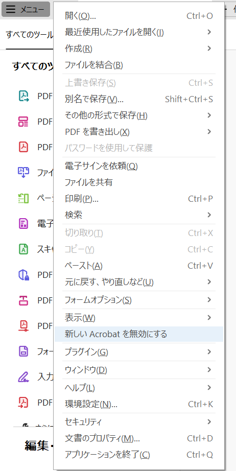The width and height of the screenshot is (236, 471).
Task: Choose 別名で保存(V)... menu entry
Action: click(139, 99)
